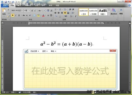Expand the Numbering list dropdown arrow

click(62, 9)
